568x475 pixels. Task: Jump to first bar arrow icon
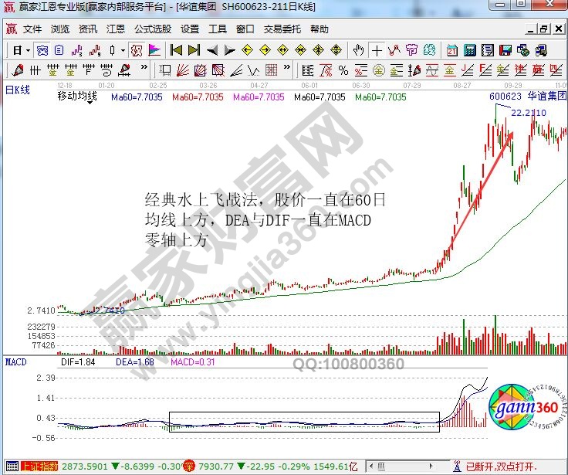[x=176, y=50]
